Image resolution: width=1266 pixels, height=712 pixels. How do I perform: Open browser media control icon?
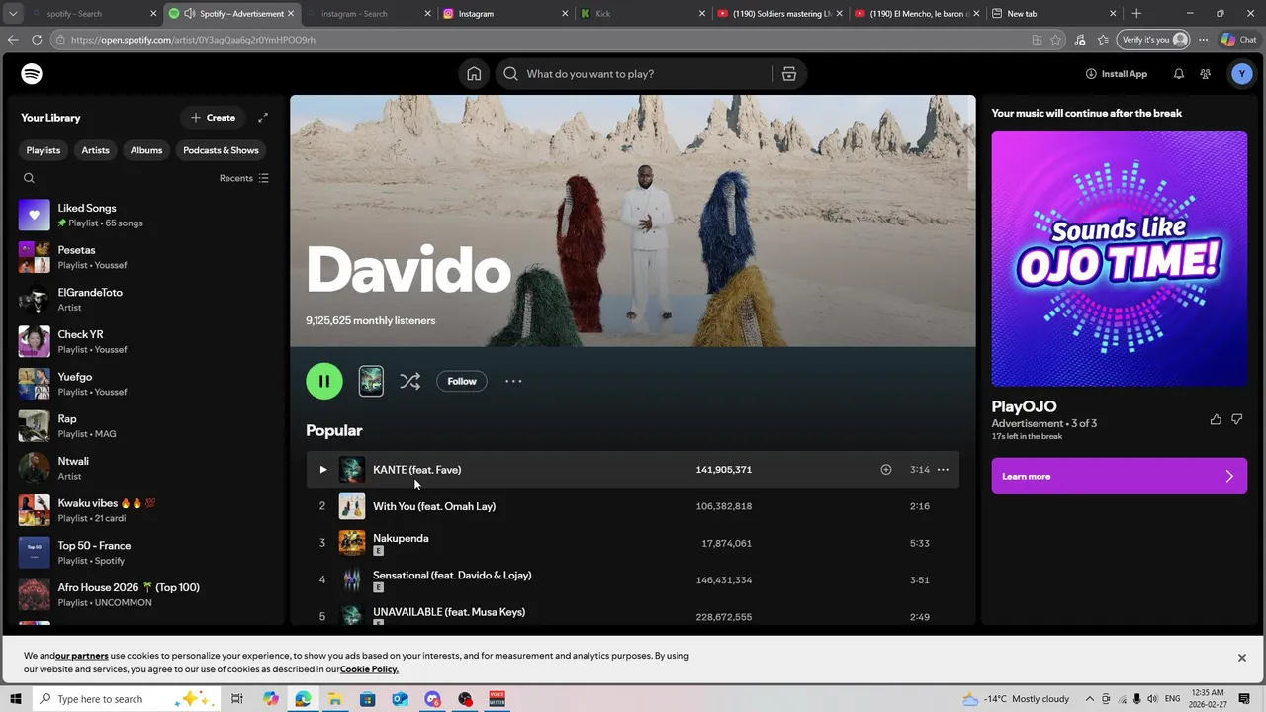[x=1080, y=40]
